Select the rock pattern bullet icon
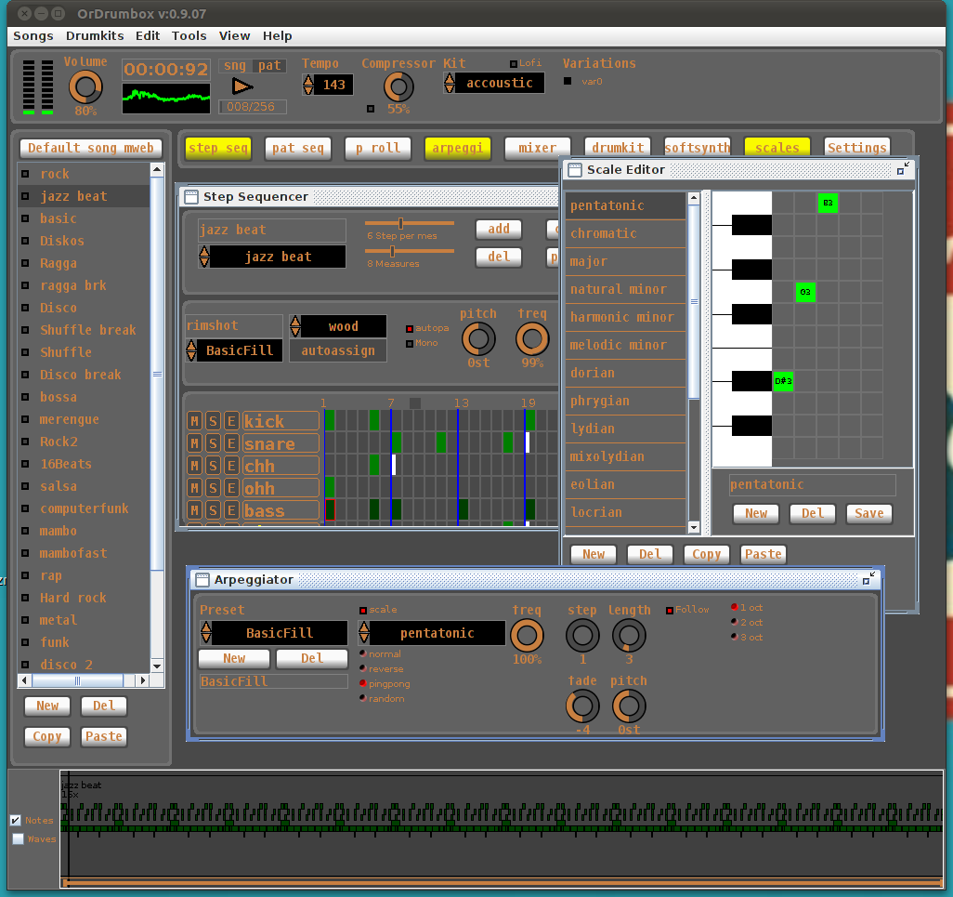Screen dimensions: 953x897 25,174
